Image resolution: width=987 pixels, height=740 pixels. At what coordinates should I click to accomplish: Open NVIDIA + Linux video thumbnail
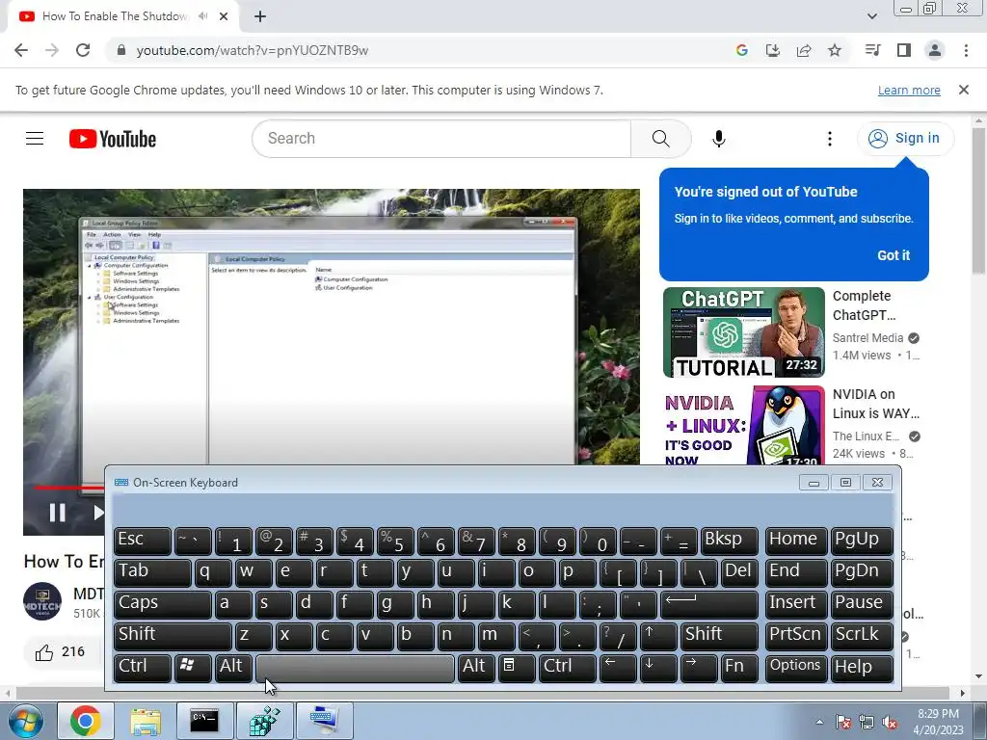(x=743, y=425)
